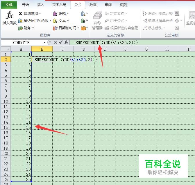Click Use in Formula icon
The image size is (195, 185).
point(107,21)
